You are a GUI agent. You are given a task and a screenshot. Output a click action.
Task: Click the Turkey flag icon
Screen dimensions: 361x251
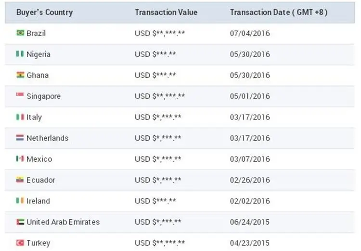point(20,243)
